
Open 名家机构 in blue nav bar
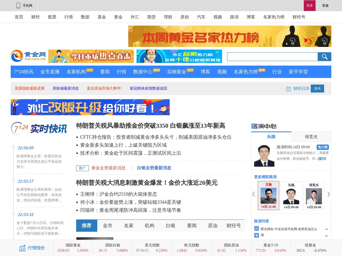(76, 72)
